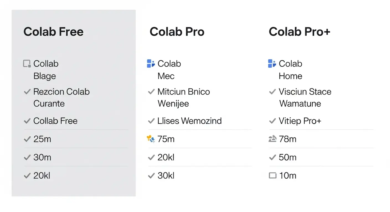The height and width of the screenshot is (212, 390).
Task: Choose the Colab Pro+ plan heading
Action: [x=299, y=32]
